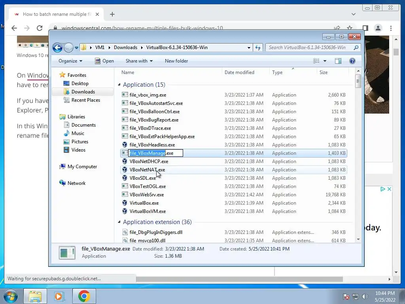Collapse the Application (15) group
Viewport: 405px width, 304px height.
(x=119, y=85)
